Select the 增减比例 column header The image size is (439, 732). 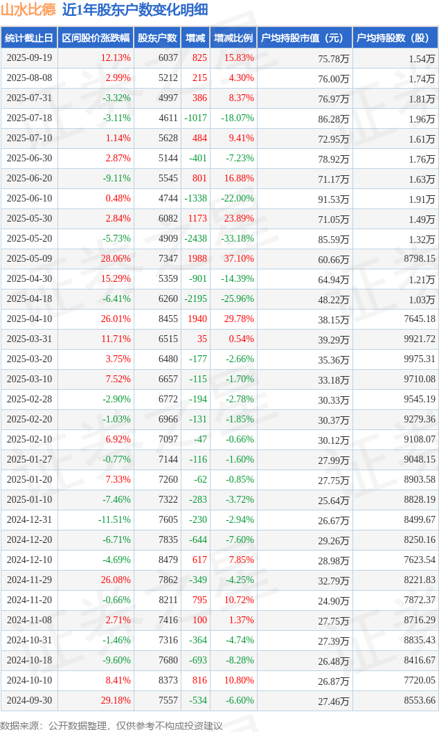click(233, 38)
